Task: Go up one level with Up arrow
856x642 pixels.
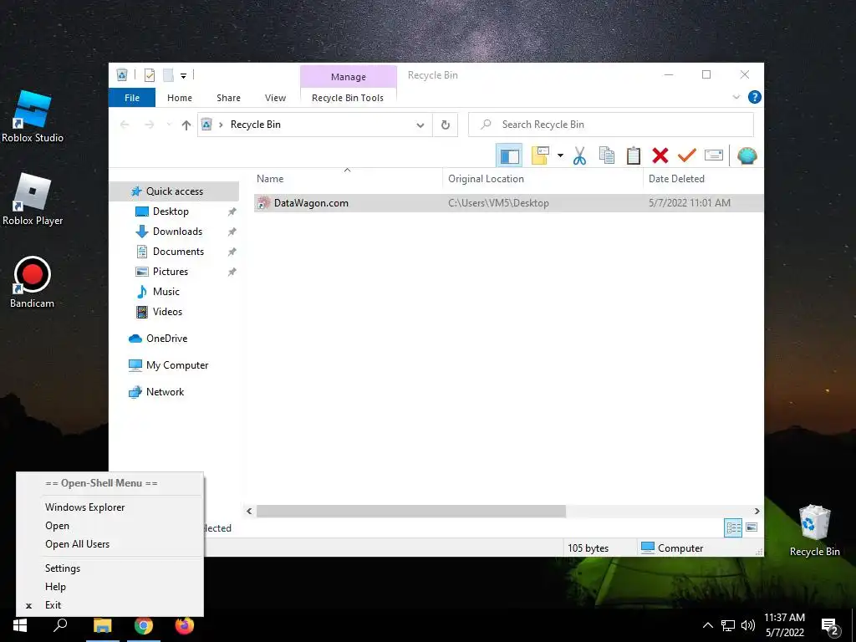Action: pyautogui.click(x=186, y=125)
